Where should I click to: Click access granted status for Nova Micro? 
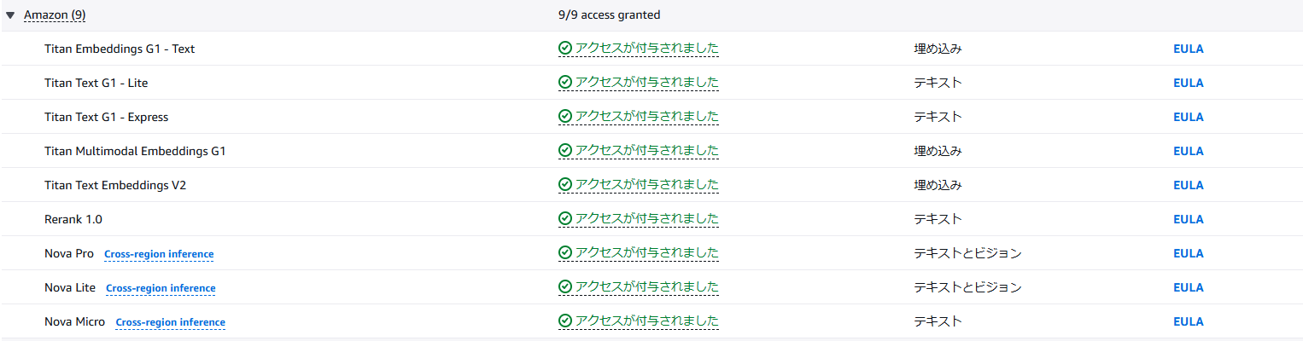pyautogui.click(x=639, y=321)
